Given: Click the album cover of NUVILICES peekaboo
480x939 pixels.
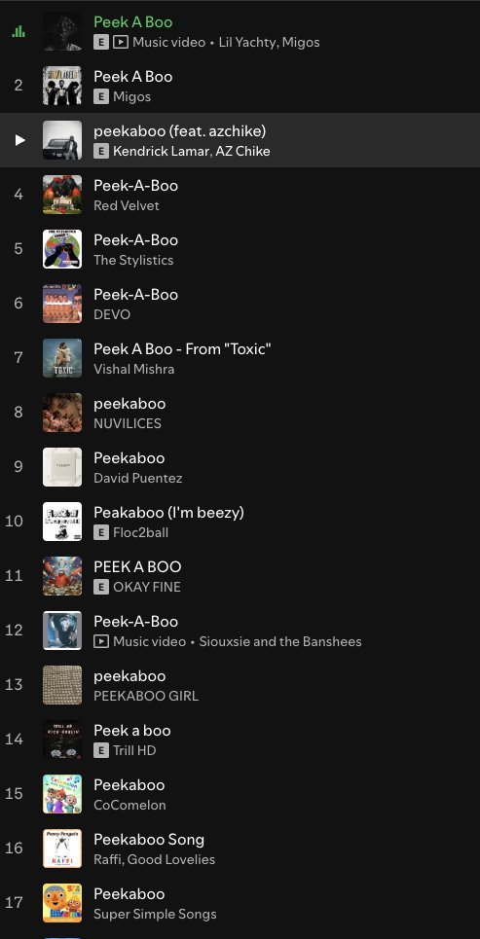Looking at the screenshot, I should coord(62,413).
